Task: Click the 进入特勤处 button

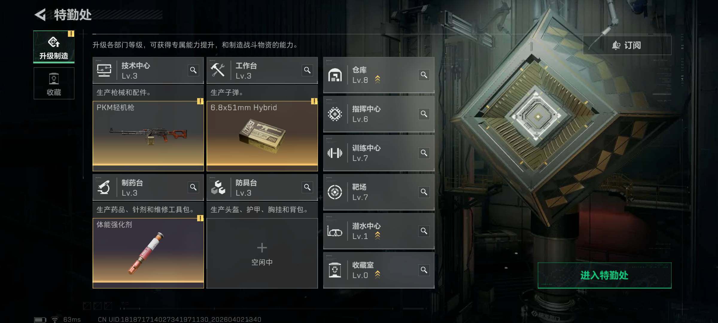Action: click(x=604, y=275)
